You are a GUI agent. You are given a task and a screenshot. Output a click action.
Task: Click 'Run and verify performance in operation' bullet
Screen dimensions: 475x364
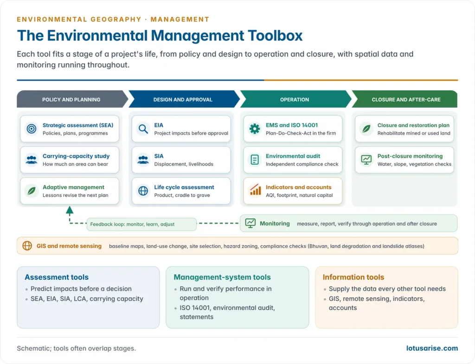coord(226,293)
